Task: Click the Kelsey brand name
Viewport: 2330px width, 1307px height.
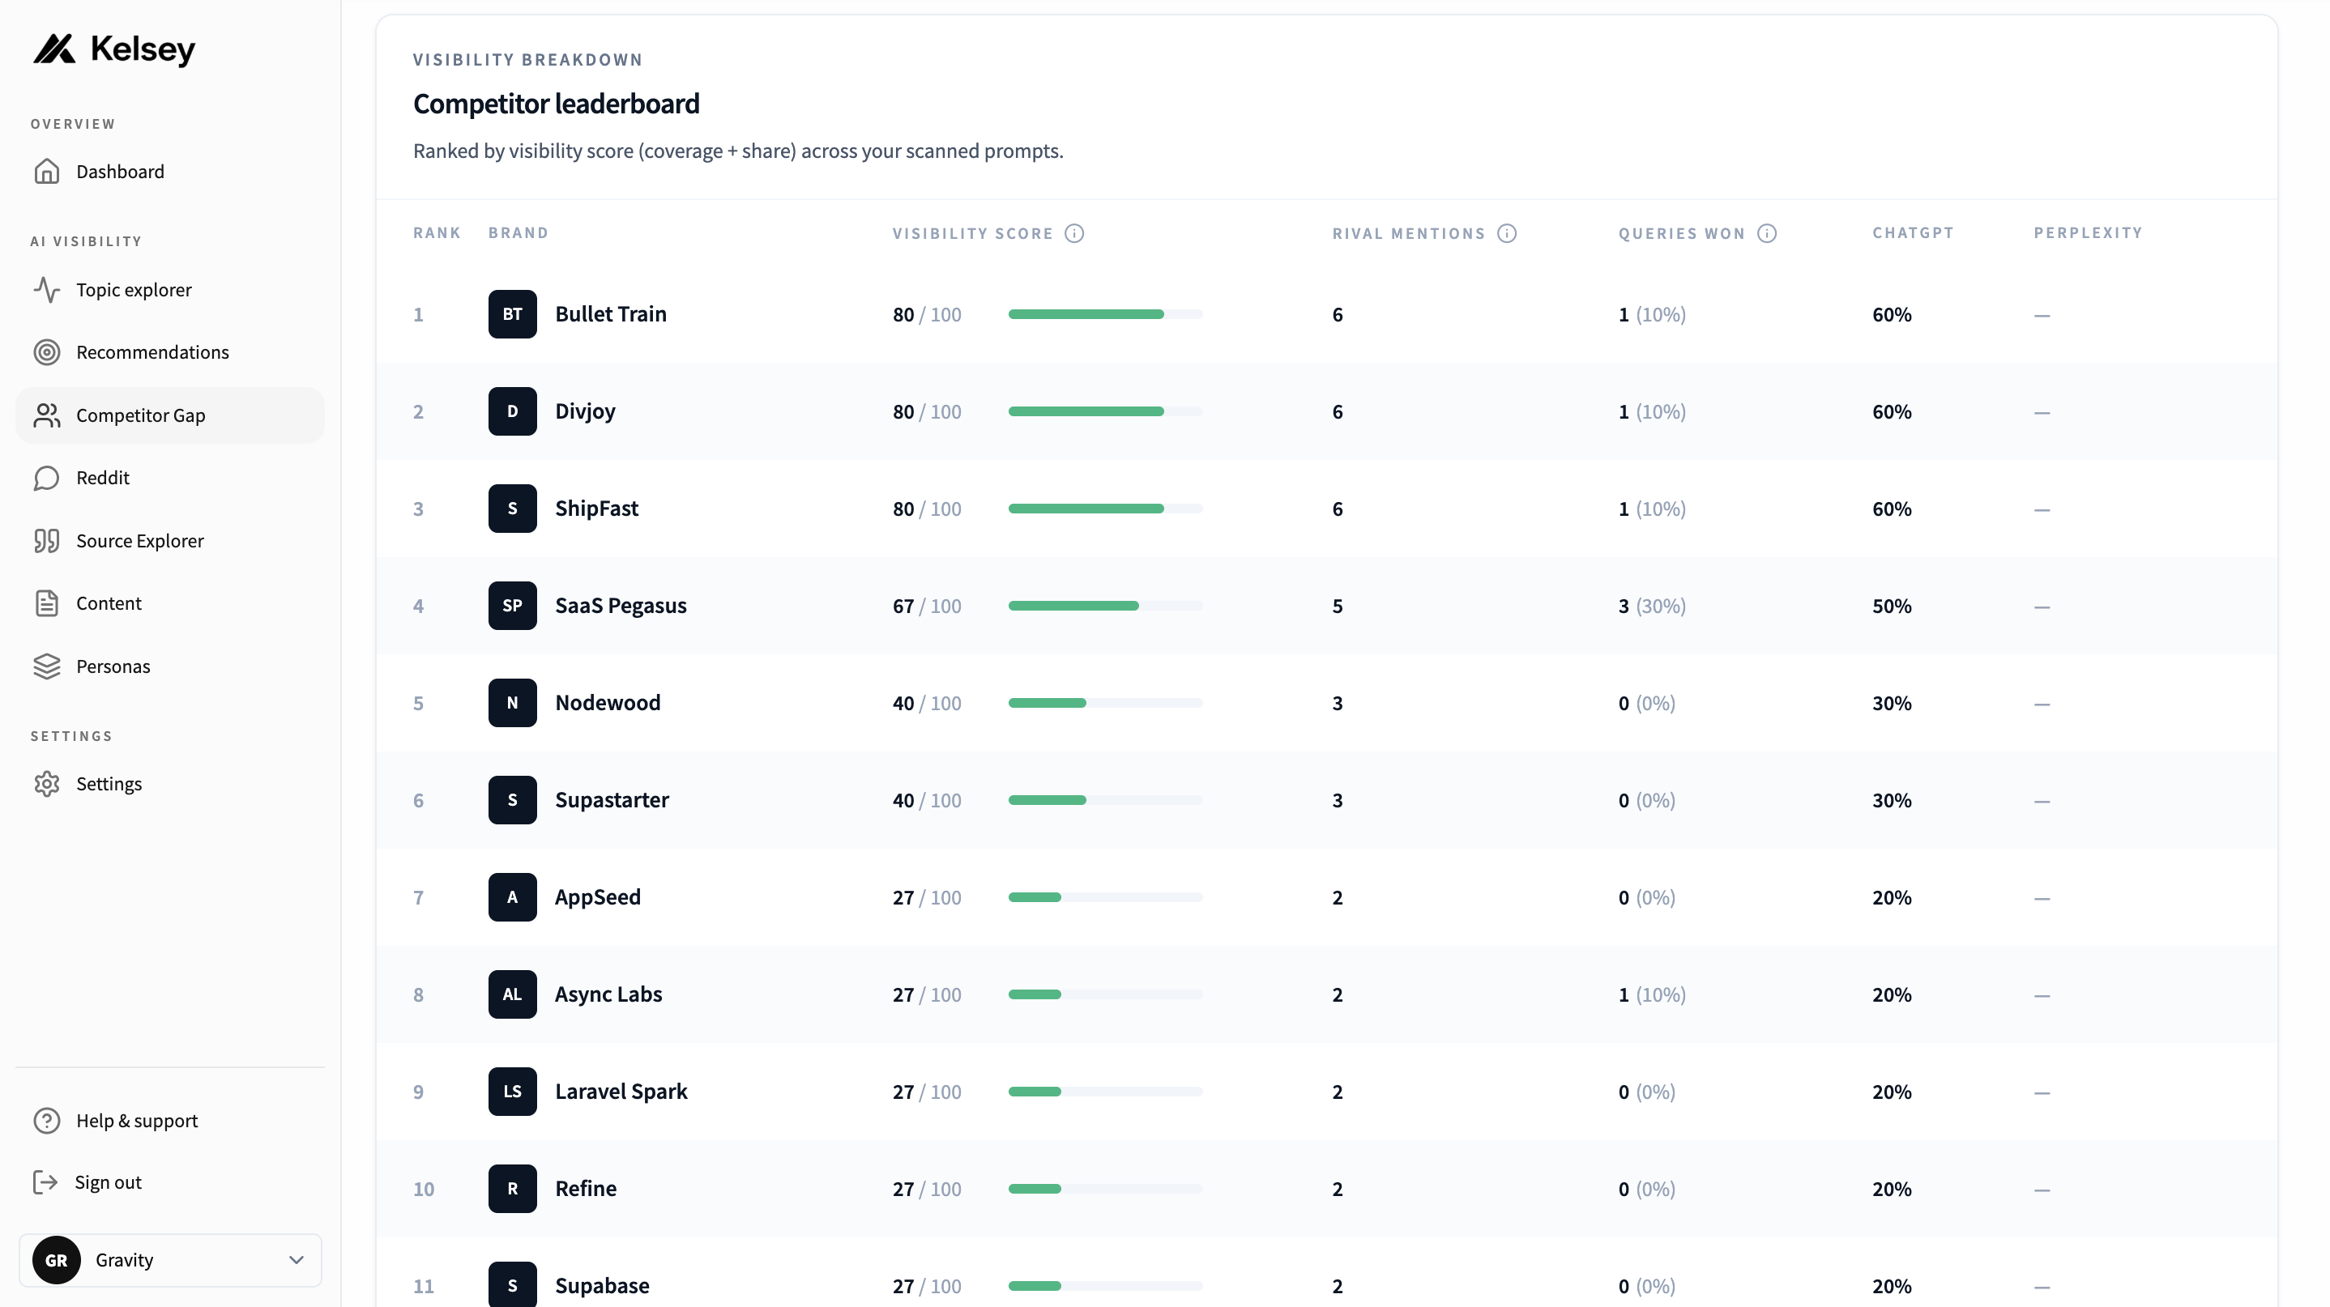Action: [x=143, y=49]
